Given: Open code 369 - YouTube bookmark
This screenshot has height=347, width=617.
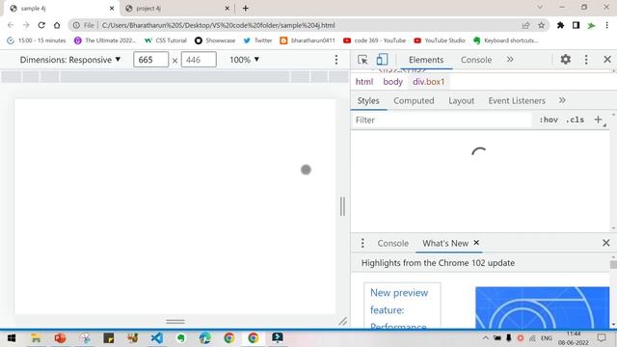Looking at the screenshot, I should point(374,40).
